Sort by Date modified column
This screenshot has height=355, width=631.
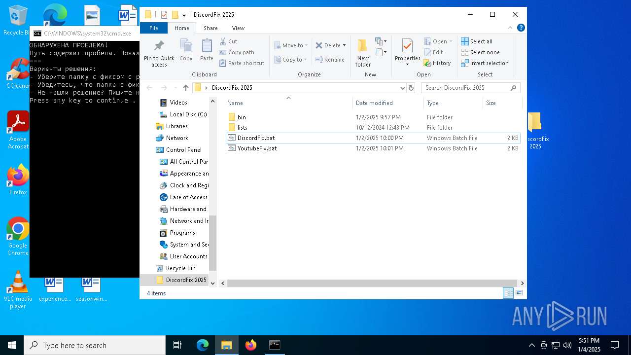pos(388,103)
